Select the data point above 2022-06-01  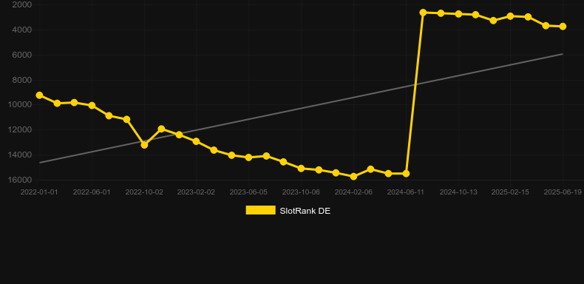pos(92,106)
